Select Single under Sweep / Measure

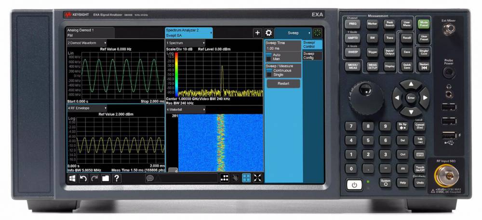click(x=275, y=75)
